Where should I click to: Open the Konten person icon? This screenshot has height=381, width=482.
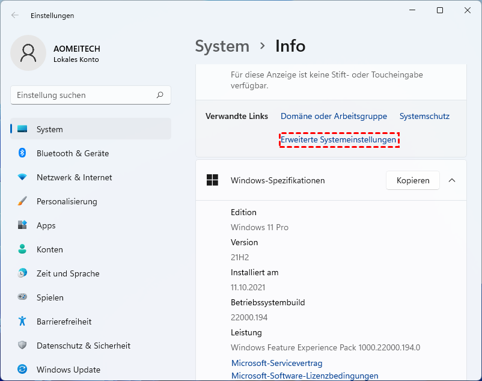coord(22,249)
